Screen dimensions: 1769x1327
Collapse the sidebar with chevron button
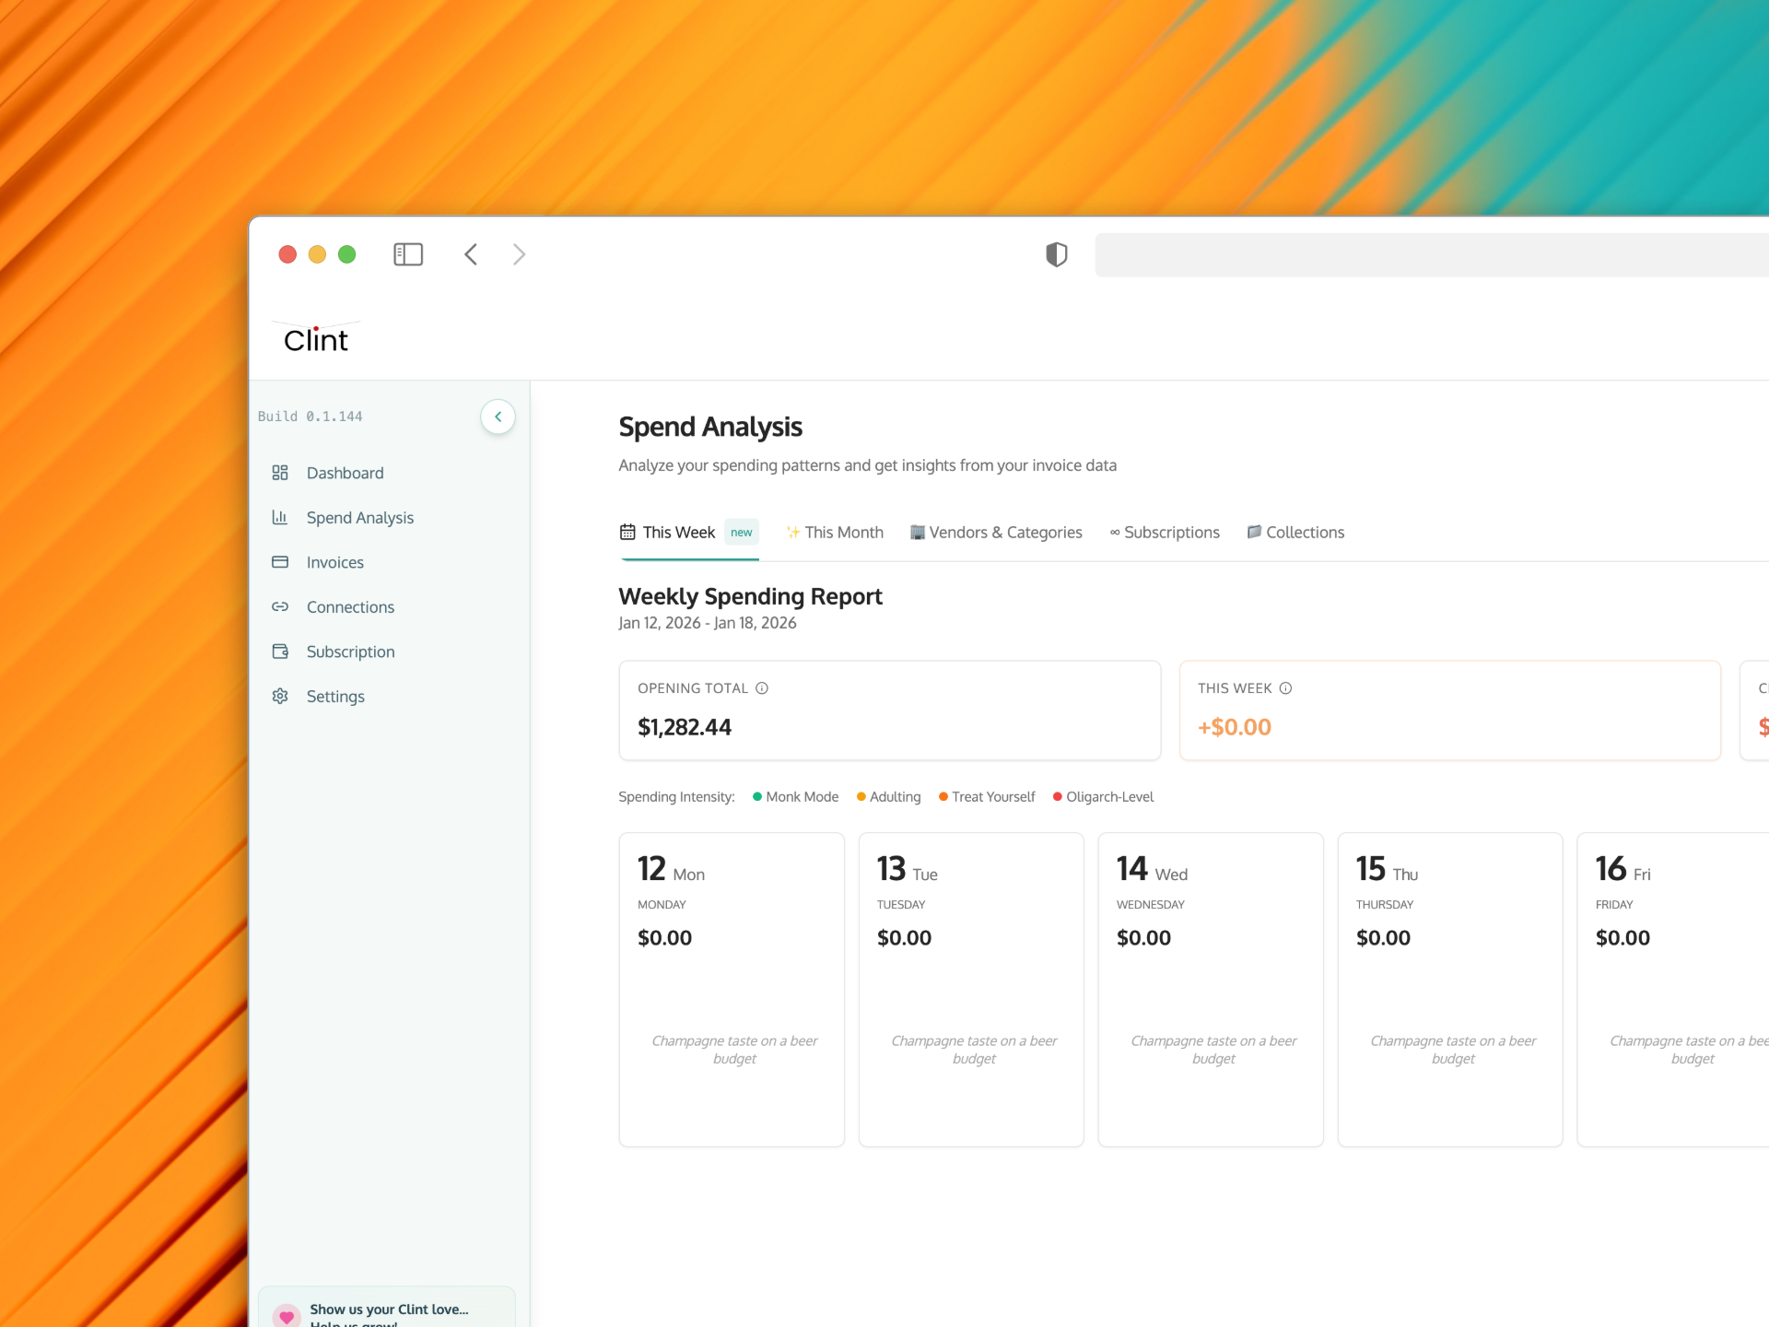498,417
